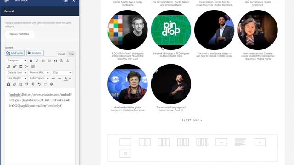Insert or edit a link

click(15, 66)
